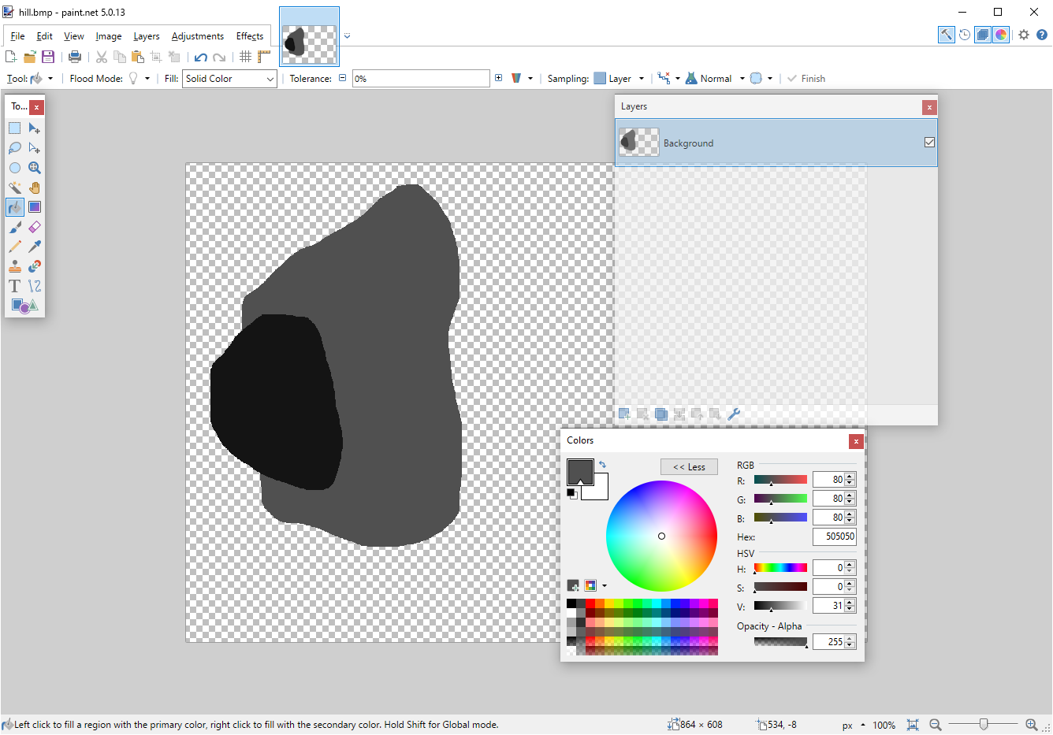Toggle the pixel grid view
This screenshot has width=1053, height=735.
click(245, 57)
